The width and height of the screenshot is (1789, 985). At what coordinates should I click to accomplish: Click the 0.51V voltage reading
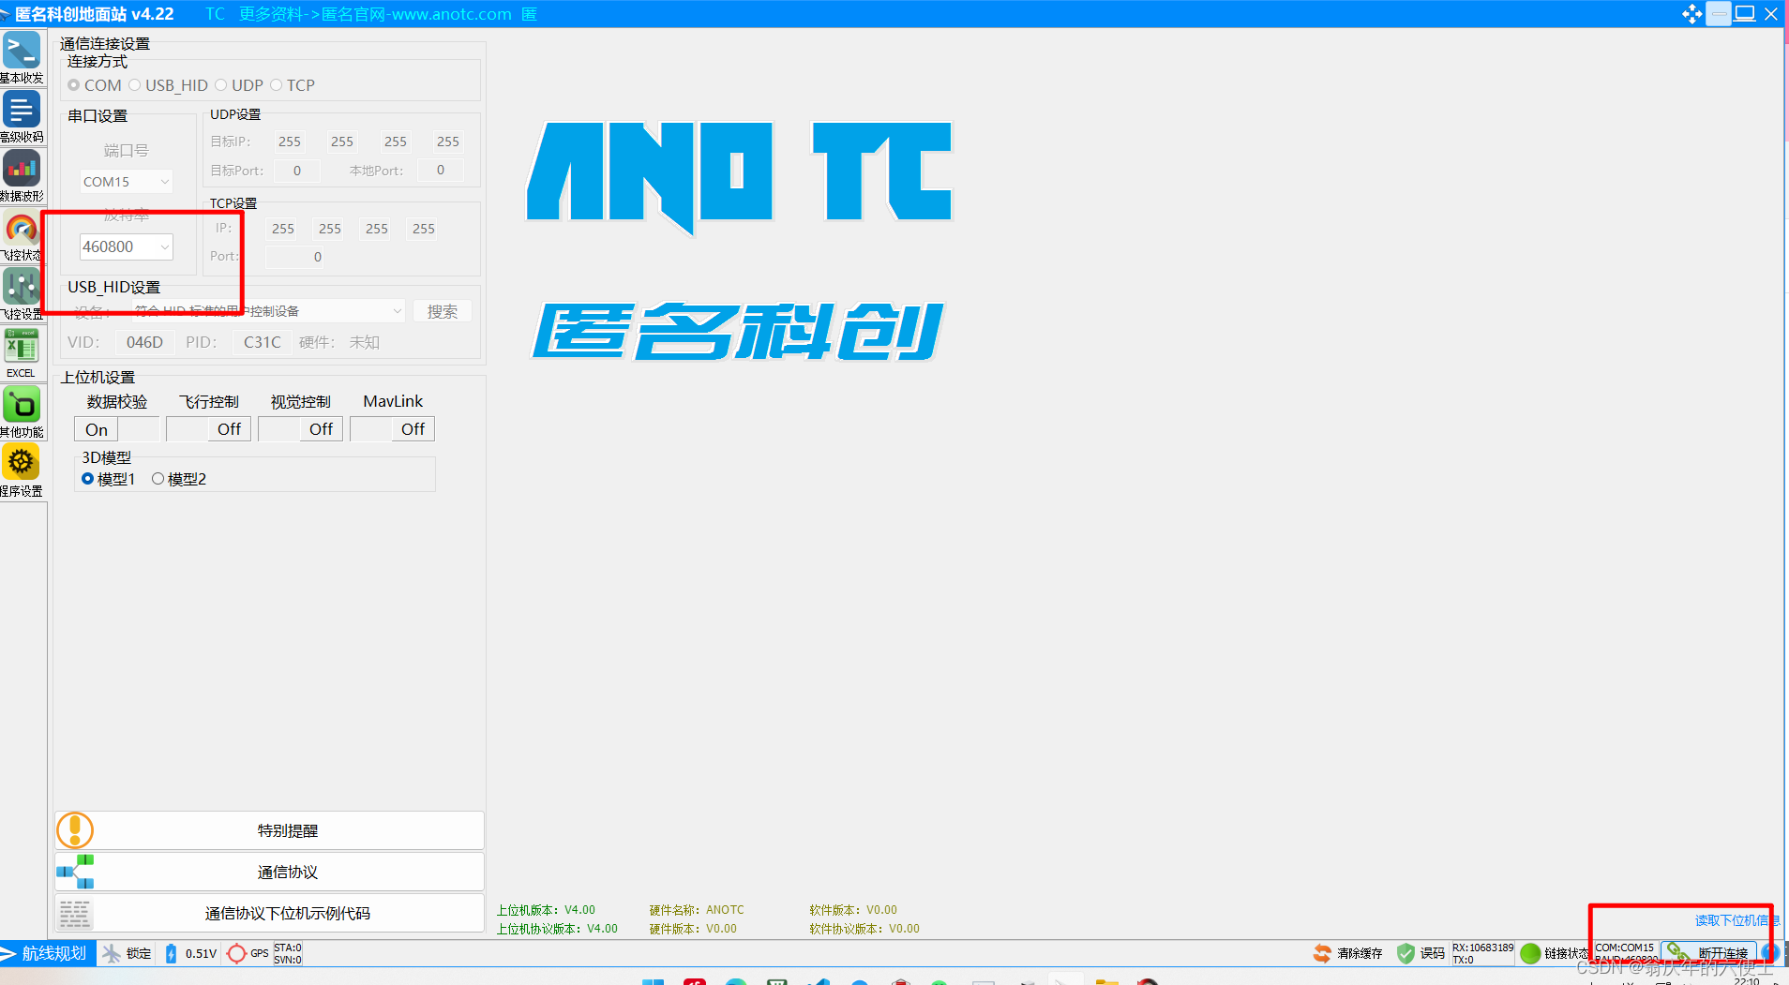(201, 953)
